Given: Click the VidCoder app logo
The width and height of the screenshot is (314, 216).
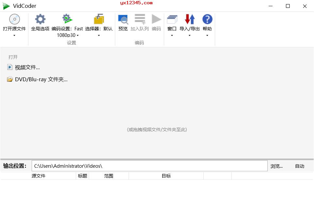Looking at the screenshot, I should (x=6, y=6).
